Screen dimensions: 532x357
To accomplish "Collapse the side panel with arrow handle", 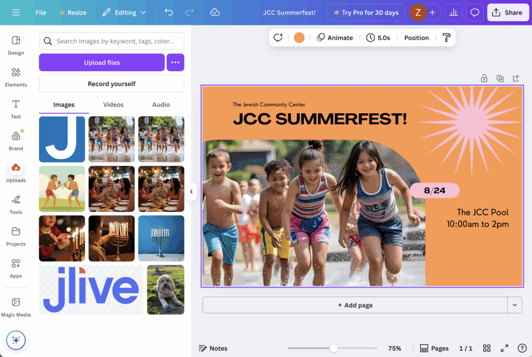I will pyautogui.click(x=191, y=191).
